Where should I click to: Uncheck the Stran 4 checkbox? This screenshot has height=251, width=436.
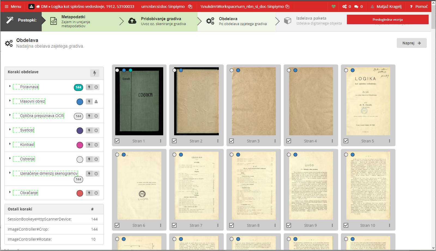(x=289, y=141)
